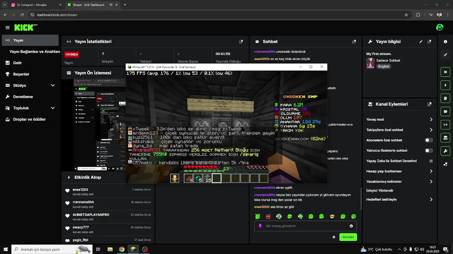Open Task View on the taskbar
Image resolution: width=453 pixels, height=254 pixels.
pos(98,249)
